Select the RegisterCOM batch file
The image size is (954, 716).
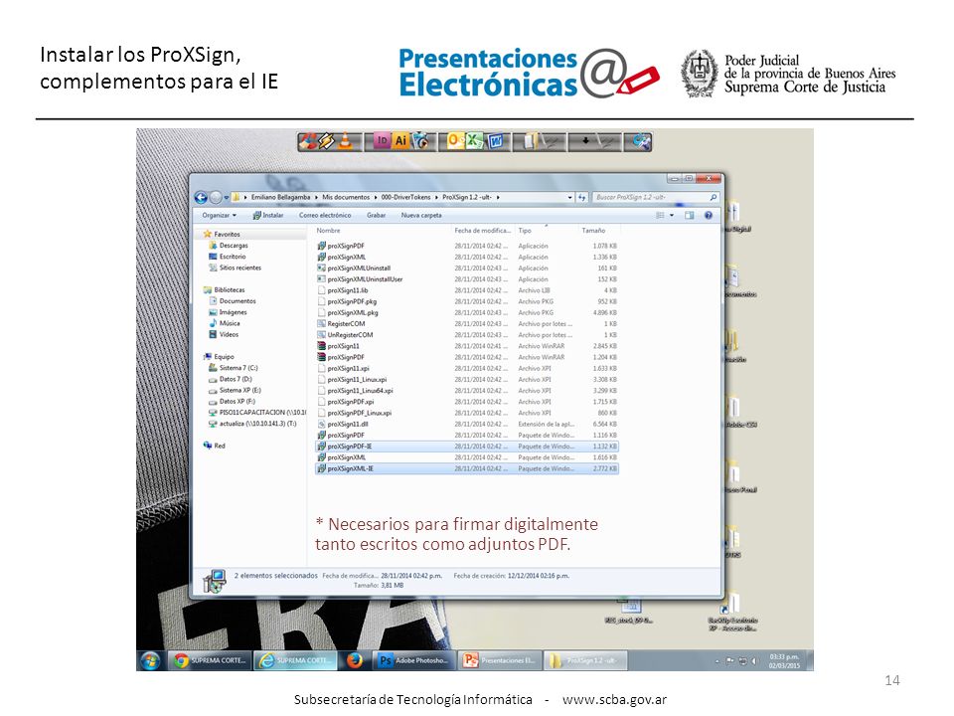(x=467, y=323)
